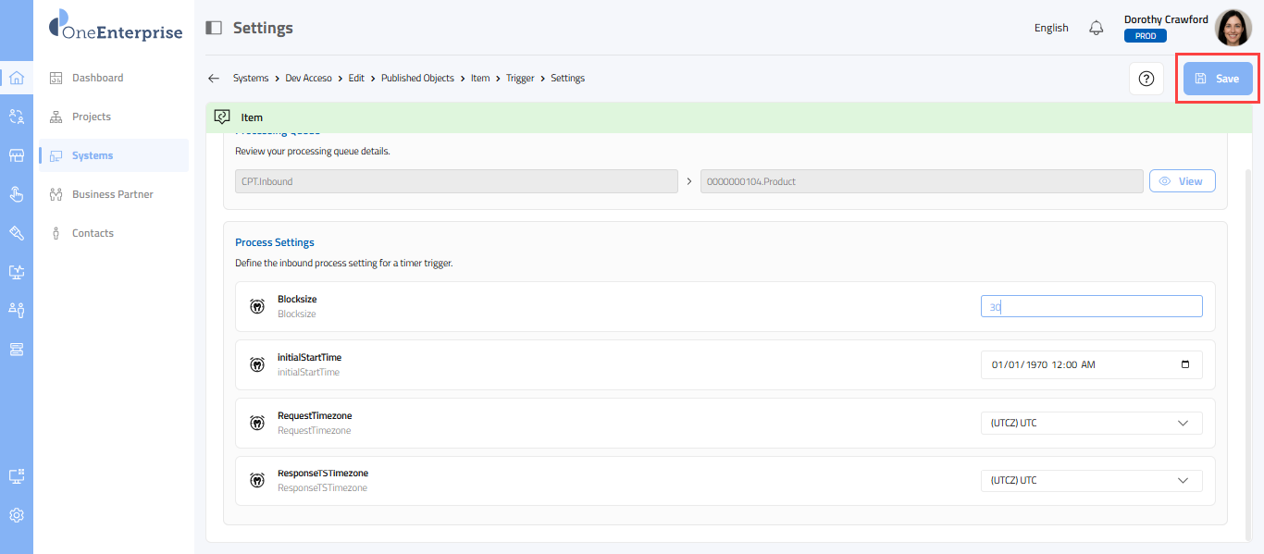
Task: Click the Blocksize input field
Action: 1091,307
